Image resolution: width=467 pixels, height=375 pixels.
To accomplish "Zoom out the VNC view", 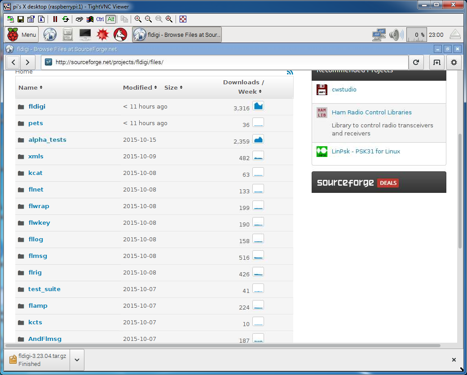I will coord(148,19).
